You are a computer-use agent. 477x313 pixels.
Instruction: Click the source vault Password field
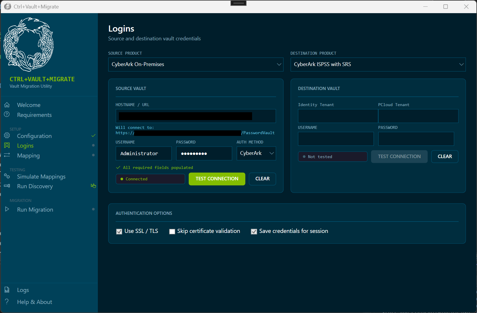pyautogui.click(x=204, y=153)
